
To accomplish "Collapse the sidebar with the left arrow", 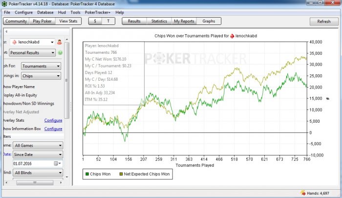I will coord(6,32).
